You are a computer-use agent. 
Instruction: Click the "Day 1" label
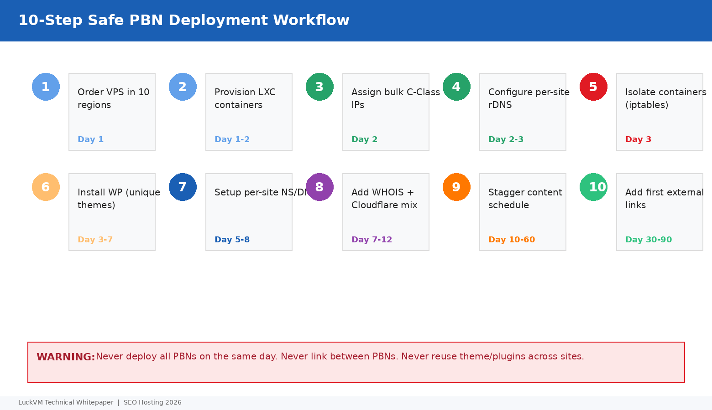coord(91,139)
